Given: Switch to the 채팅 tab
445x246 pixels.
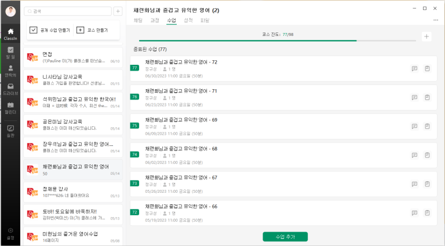Looking at the screenshot, I should (138, 20).
